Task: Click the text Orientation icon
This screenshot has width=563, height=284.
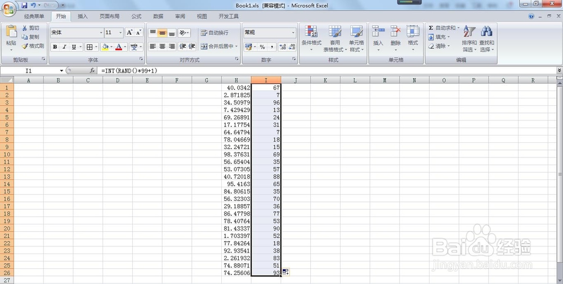Action: click(183, 33)
